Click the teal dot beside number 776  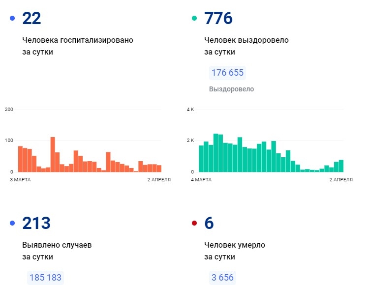(194, 18)
